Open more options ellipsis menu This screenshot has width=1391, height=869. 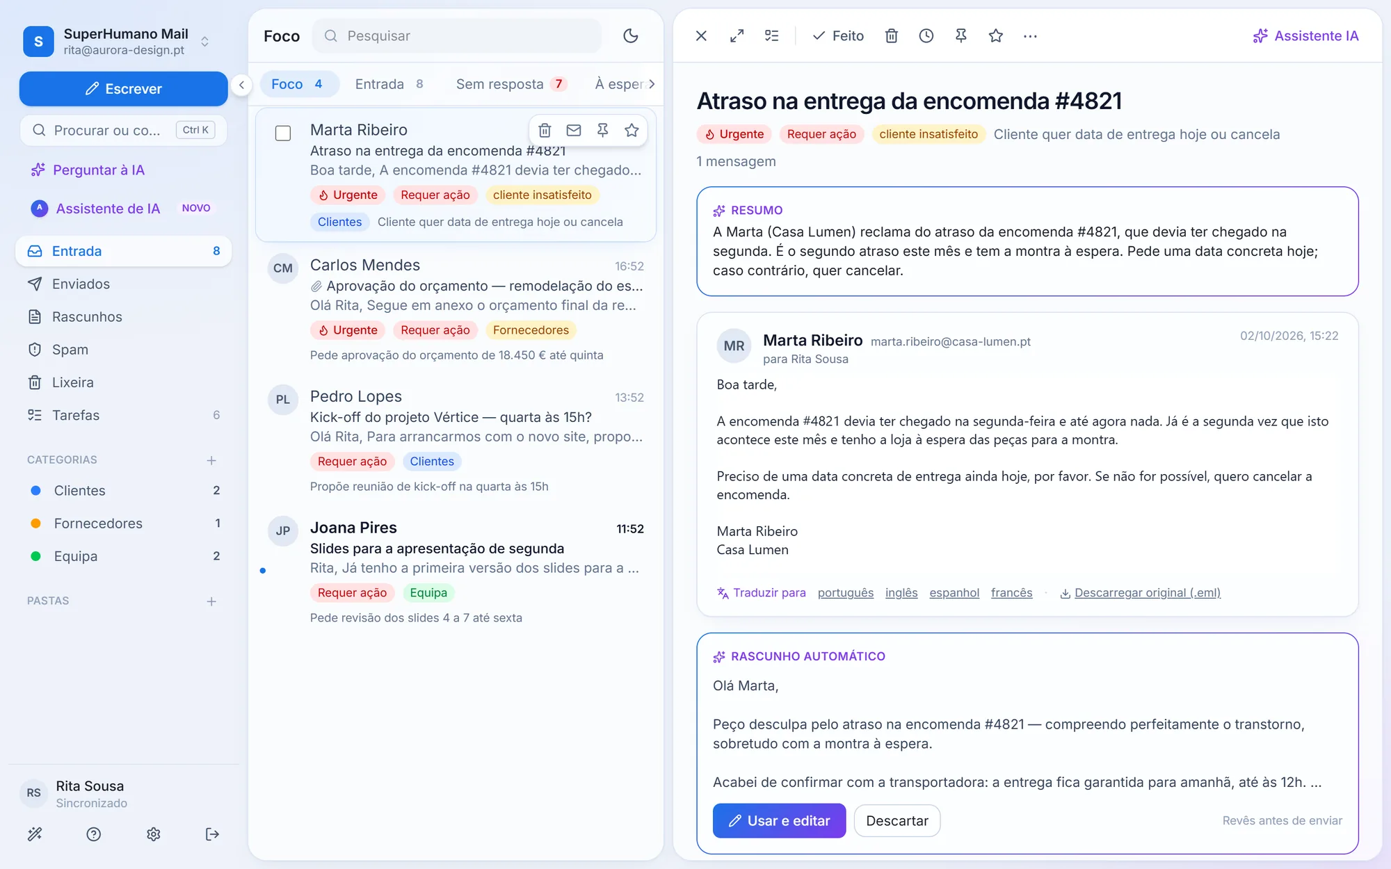1031,35
